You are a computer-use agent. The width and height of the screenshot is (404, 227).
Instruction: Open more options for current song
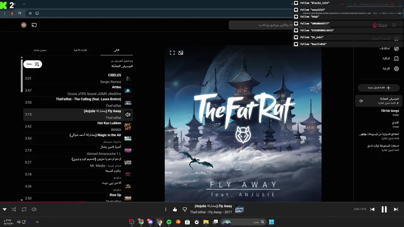(x=166, y=209)
